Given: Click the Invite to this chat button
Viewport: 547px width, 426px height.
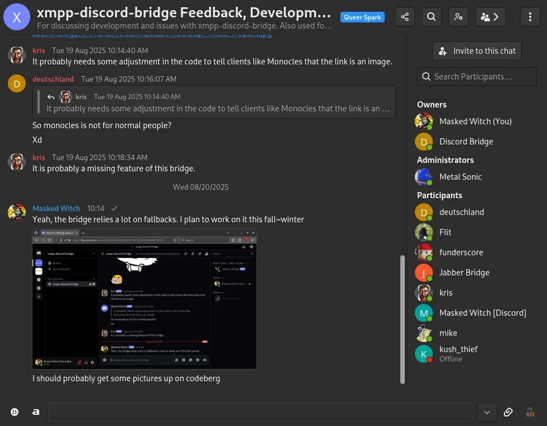Looking at the screenshot, I should click(x=477, y=51).
